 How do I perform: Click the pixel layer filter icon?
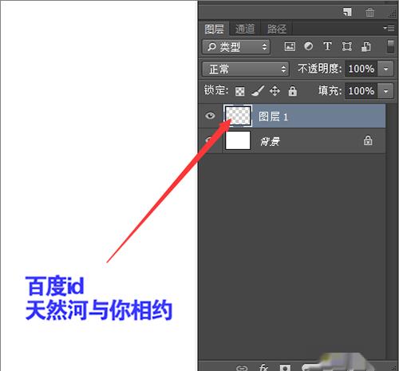[x=290, y=46]
